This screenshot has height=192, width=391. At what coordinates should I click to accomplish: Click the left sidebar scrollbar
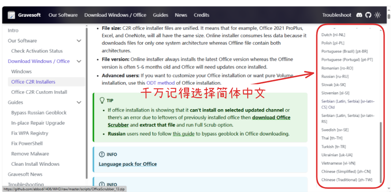coord(86,103)
